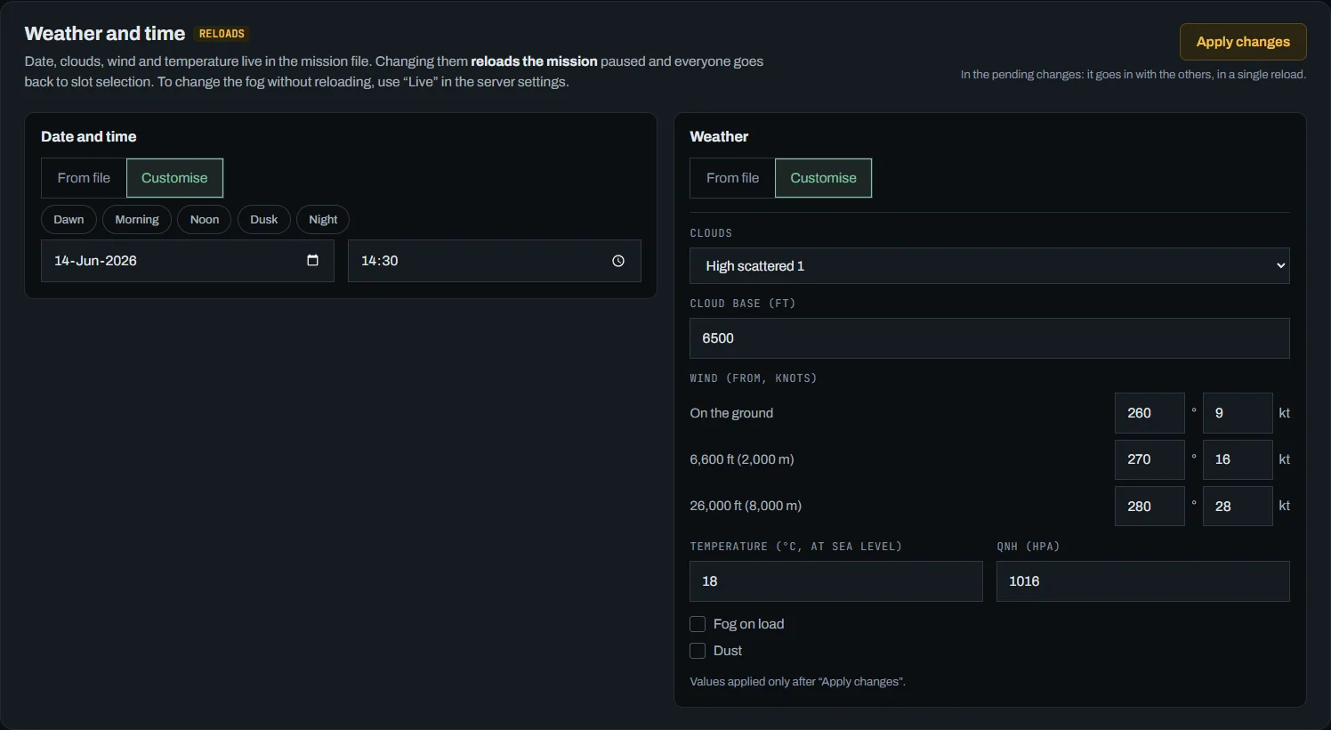This screenshot has height=730, width=1331.
Task: Edit ground wind speed value 9
Action: [1238, 413]
